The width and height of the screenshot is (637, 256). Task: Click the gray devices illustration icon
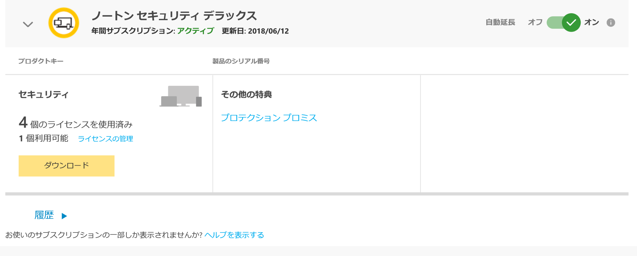[181, 96]
